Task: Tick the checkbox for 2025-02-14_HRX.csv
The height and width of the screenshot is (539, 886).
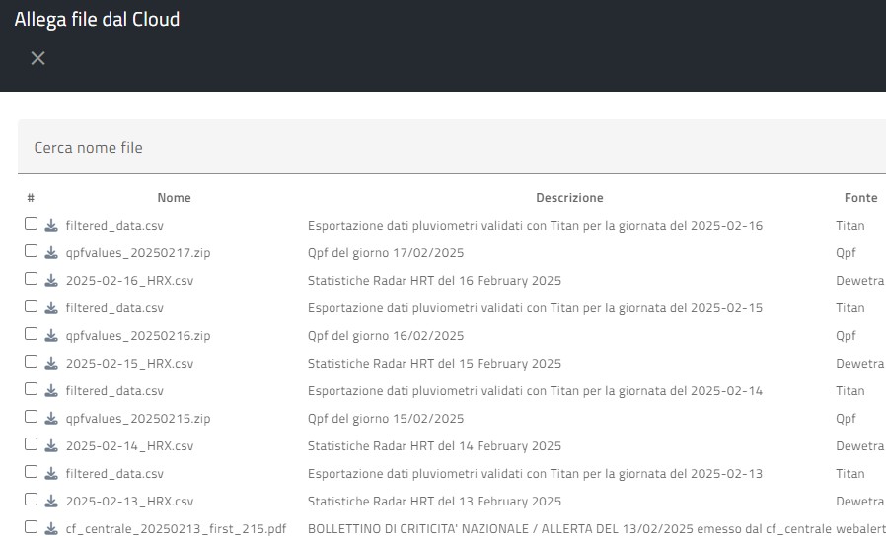Action: pos(31,445)
